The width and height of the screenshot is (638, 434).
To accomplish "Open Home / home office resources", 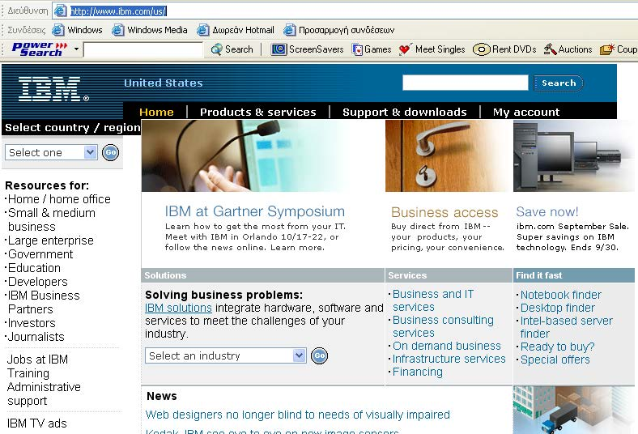I will pyautogui.click(x=59, y=199).
